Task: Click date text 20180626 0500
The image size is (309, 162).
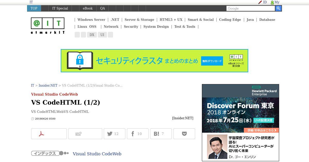Action: (x=45, y=119)
